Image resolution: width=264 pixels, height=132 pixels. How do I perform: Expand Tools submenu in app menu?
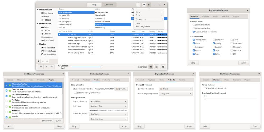(148, 15)
